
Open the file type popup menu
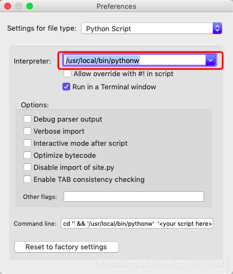pos(151,28)
